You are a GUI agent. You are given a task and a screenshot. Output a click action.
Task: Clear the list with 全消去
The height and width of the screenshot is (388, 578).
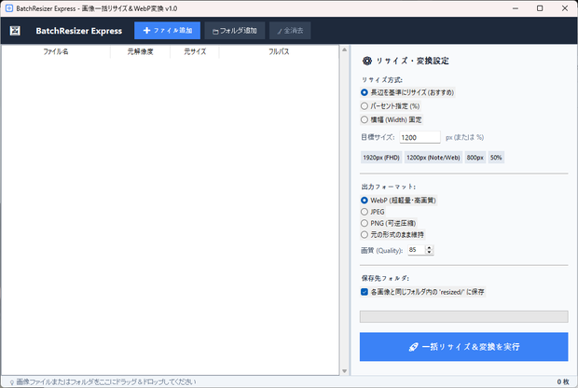tap(290, 31)
